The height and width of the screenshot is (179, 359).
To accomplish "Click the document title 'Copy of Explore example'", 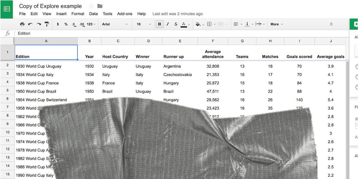I will [x=50, y=6].
